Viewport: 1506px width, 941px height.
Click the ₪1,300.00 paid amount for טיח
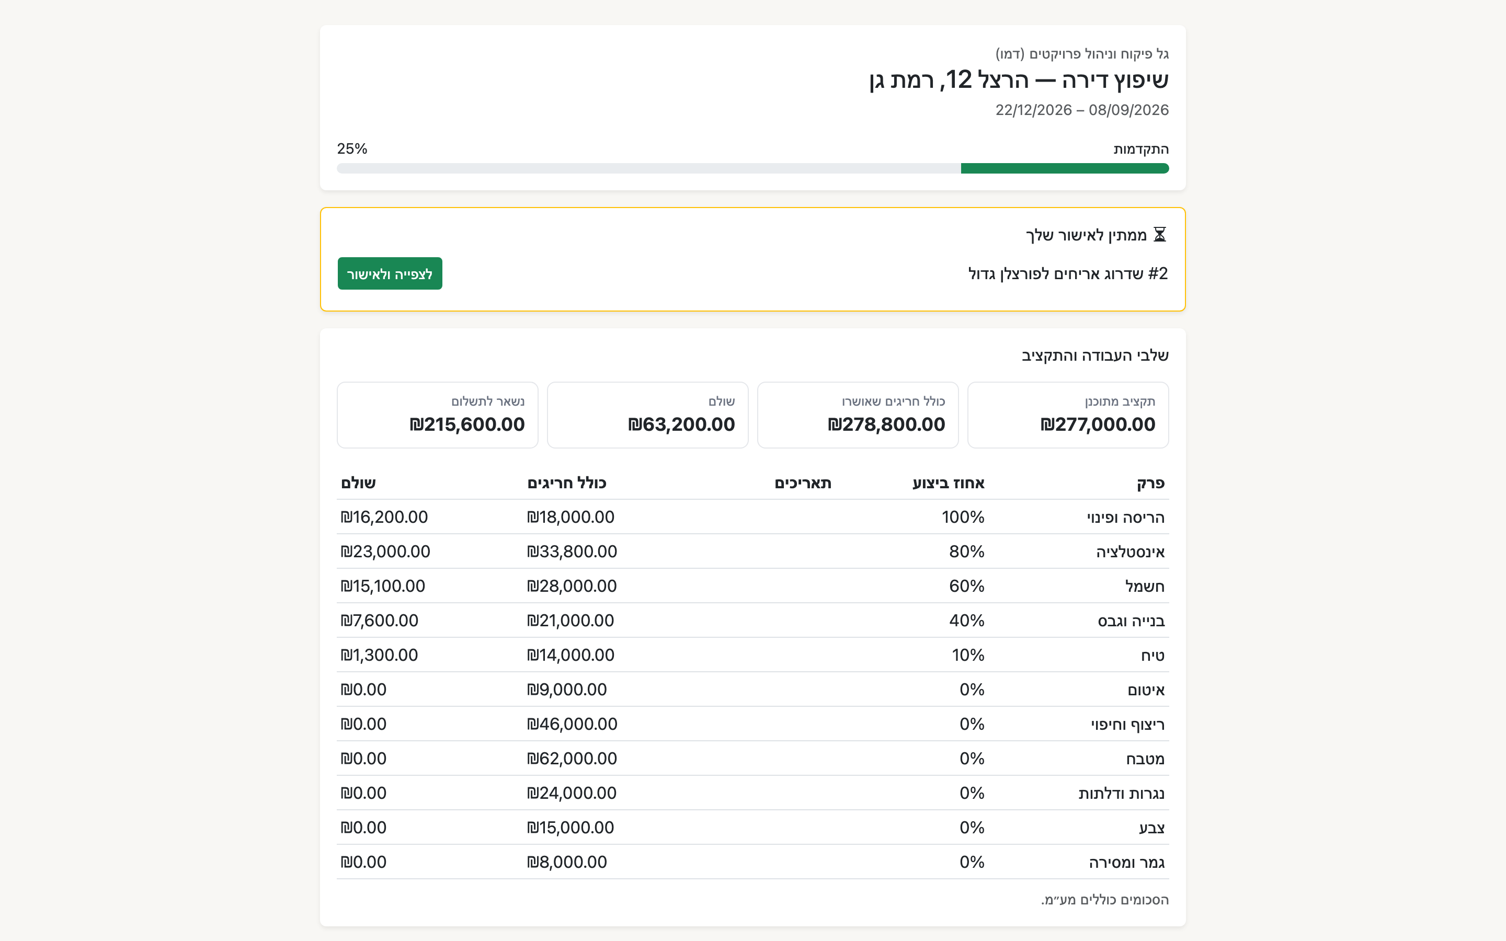[x=379, y=656]
